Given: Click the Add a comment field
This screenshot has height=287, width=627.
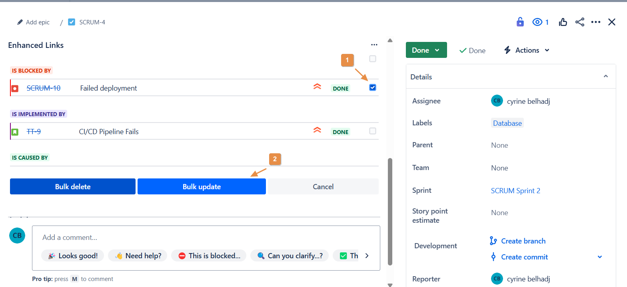Looking at the screenshot, I should pyautogui.click(x=206, y=238).
